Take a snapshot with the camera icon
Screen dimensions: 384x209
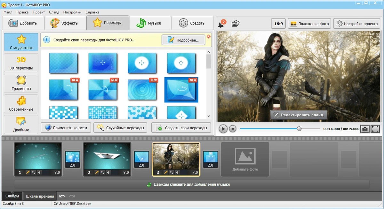[x=365, y=129]
